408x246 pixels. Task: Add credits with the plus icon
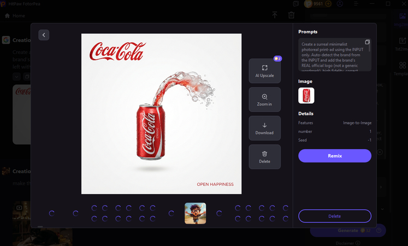328,4
